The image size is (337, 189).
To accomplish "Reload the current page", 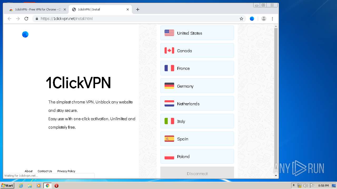I will [26, 19].
